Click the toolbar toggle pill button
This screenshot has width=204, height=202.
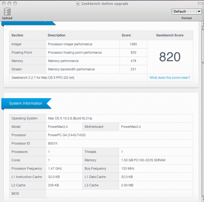click(x=201, y=4)
